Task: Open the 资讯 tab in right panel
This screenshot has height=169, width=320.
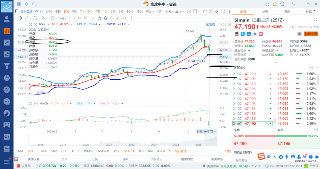Action: pos(287,12)
